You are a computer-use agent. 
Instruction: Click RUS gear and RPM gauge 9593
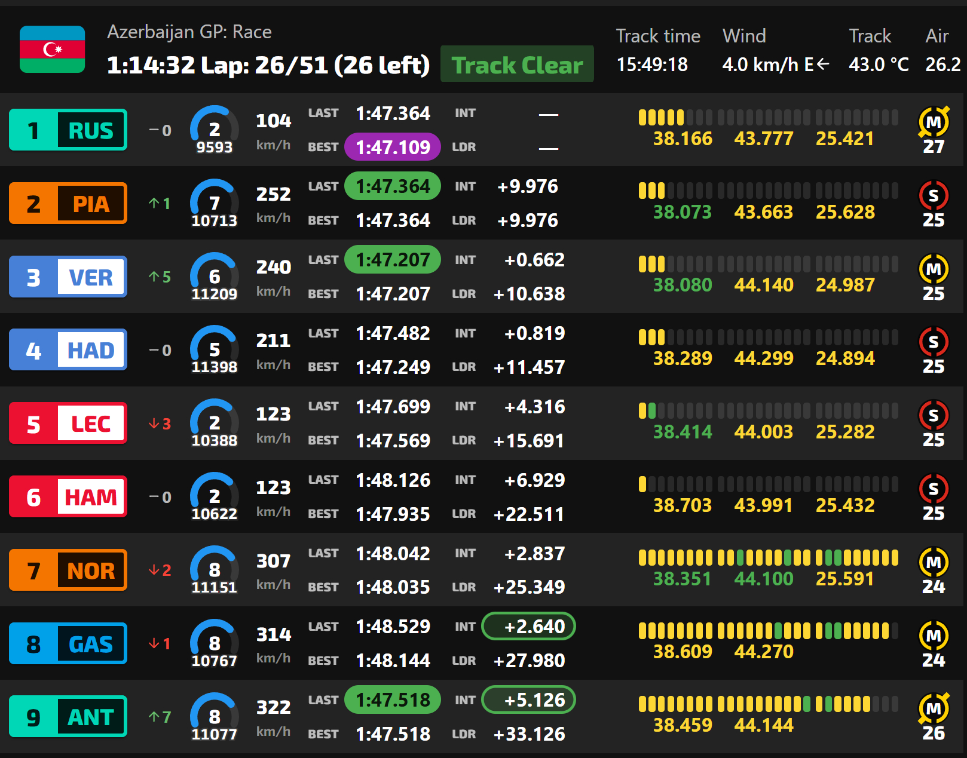[214, 130]
